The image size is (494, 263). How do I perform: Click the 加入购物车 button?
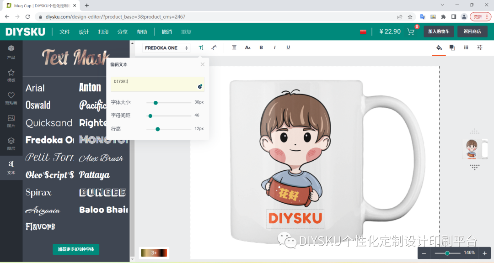(x=439, y=32)
